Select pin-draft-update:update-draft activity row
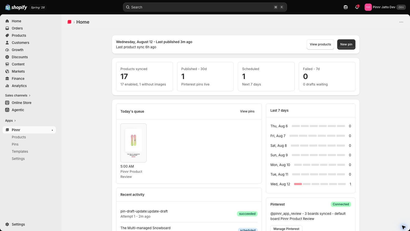The image size is (410, 231). (x=189, y=214)
